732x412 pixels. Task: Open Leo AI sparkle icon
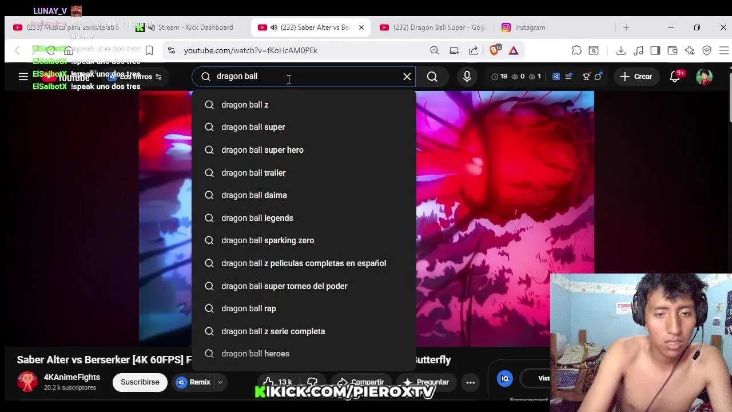pyautogui.click(x=690, y=50)
